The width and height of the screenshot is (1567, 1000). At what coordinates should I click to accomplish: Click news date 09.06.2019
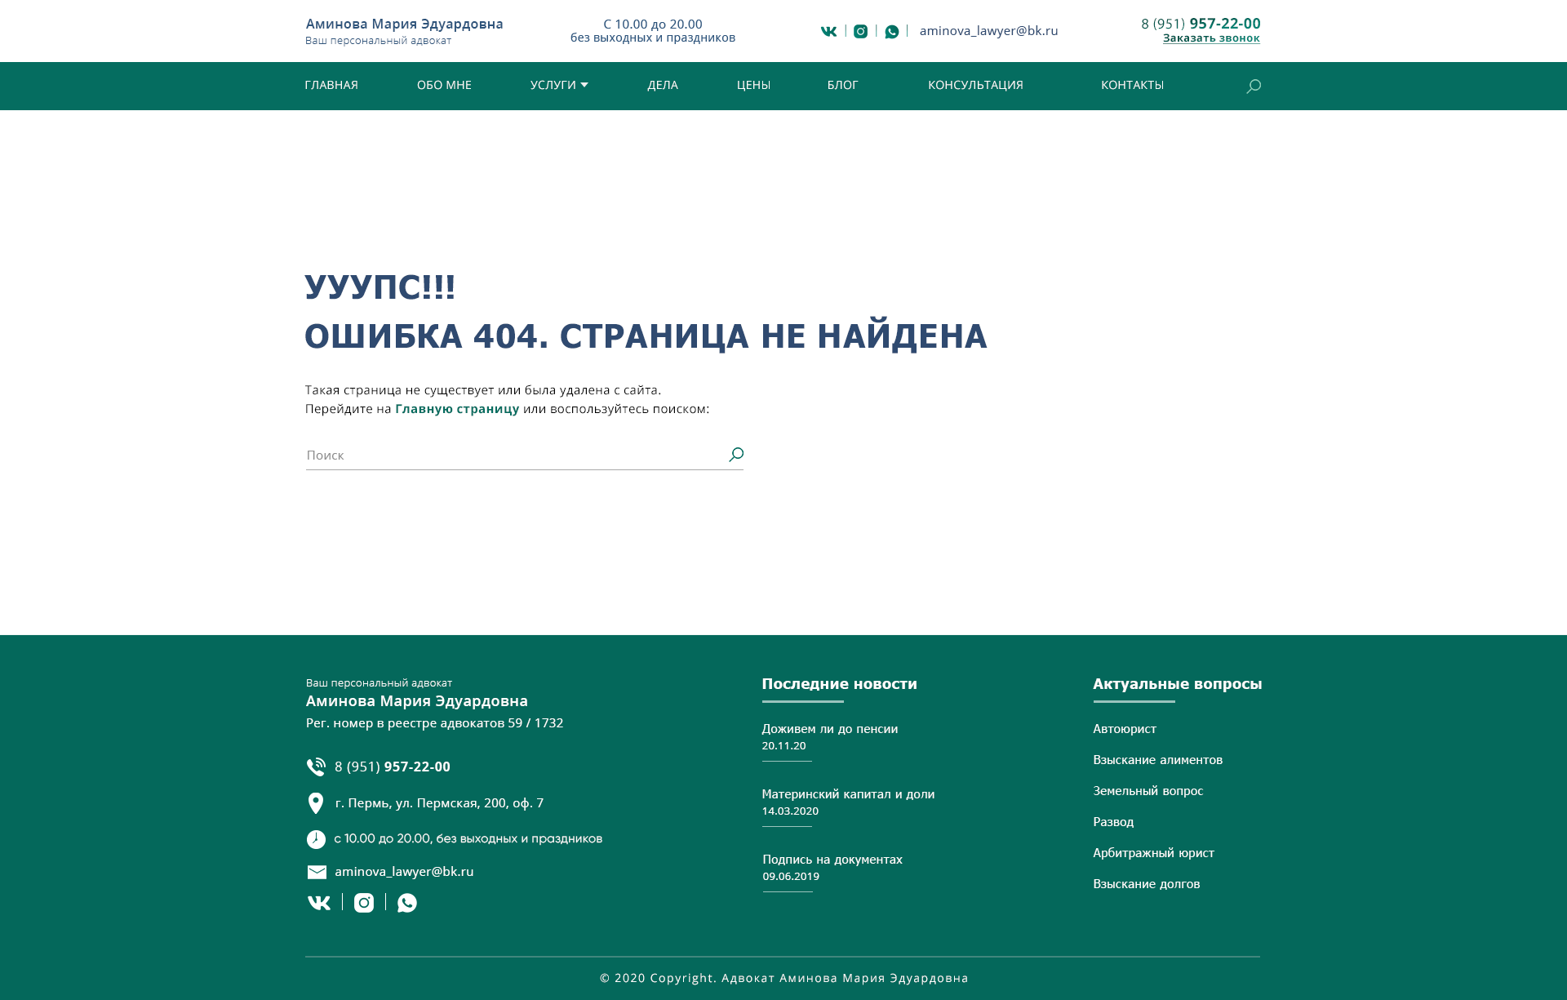pos(791,877)
